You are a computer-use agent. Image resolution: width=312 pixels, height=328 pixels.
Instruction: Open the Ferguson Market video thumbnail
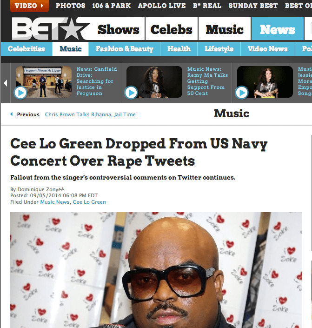[x=44, y=82]
